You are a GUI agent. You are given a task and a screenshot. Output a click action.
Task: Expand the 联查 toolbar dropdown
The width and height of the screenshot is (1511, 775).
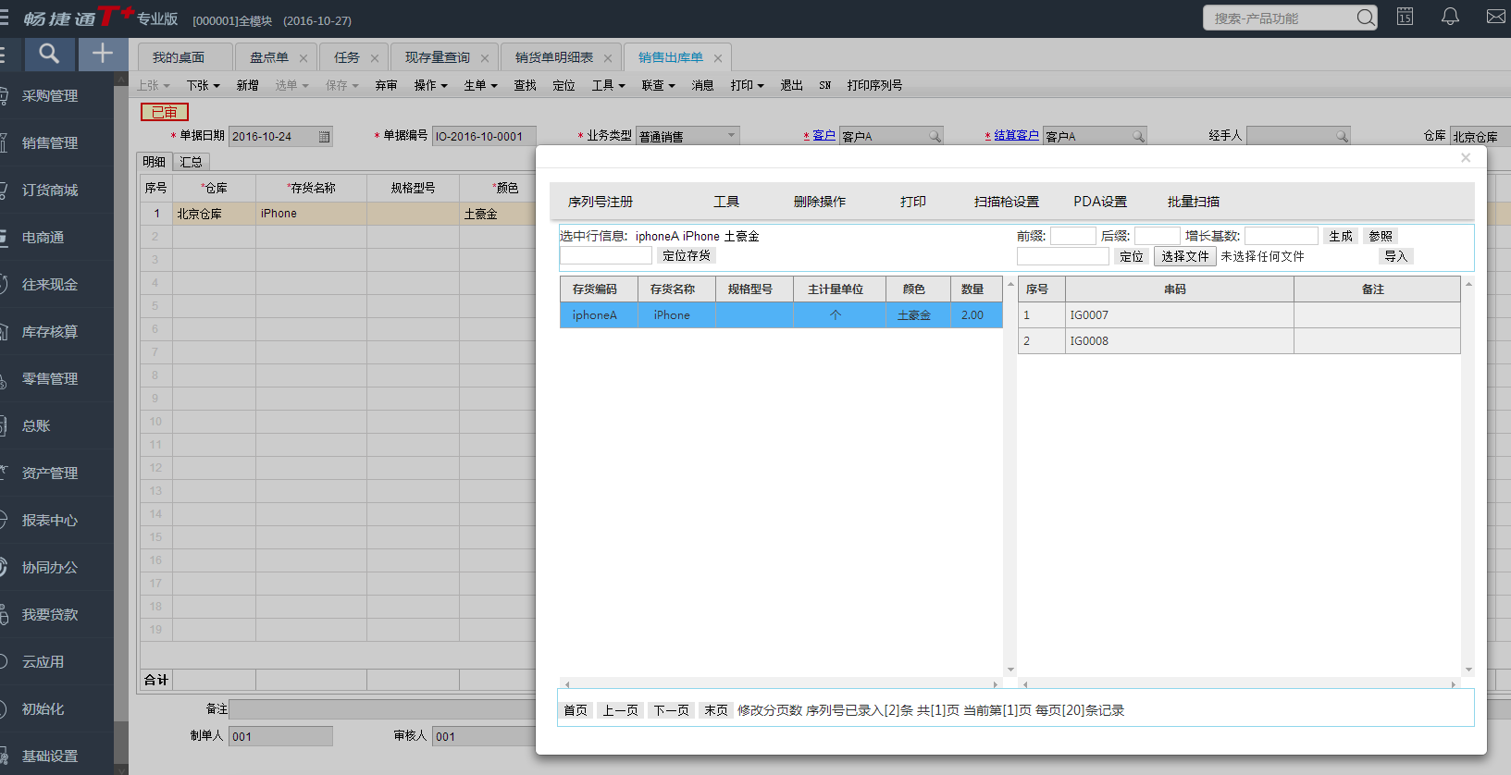click(658, 85)
